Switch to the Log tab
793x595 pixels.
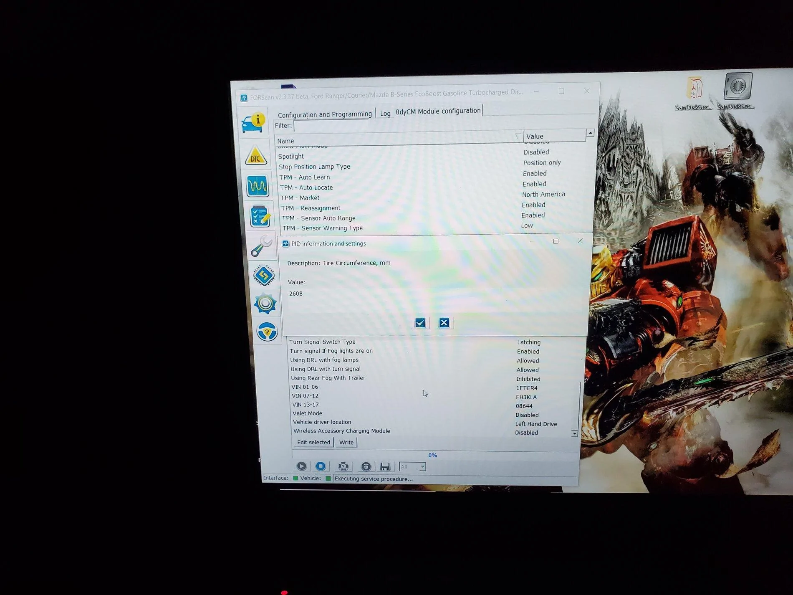click(385, 114)
